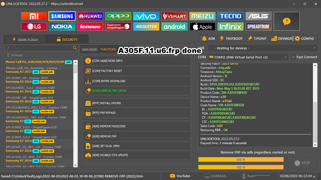Click the log panel scrollbar thumb
321x180 pixels.
point(315,122)
